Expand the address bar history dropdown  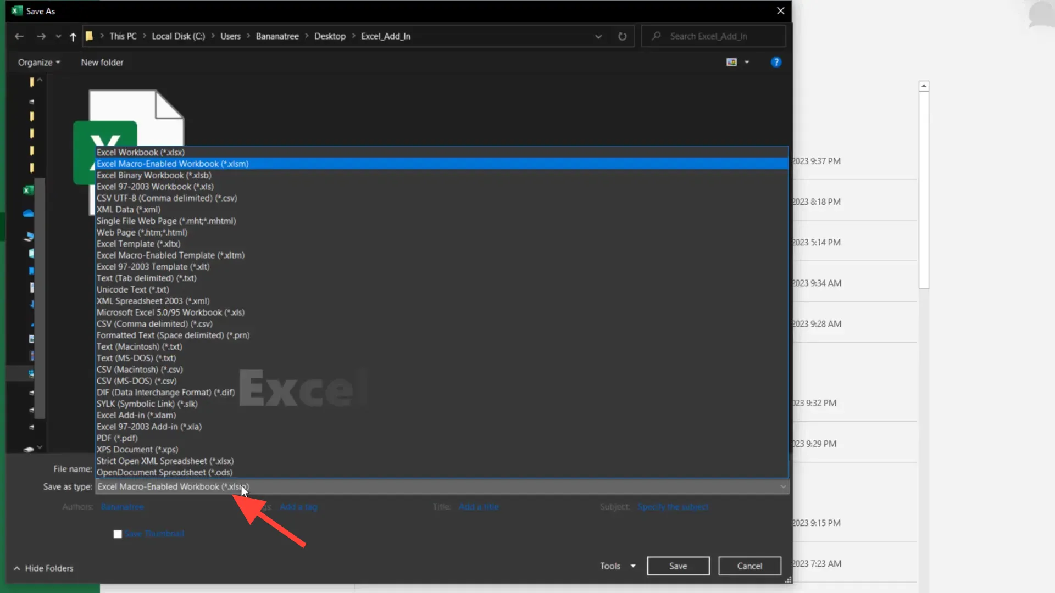598,36
